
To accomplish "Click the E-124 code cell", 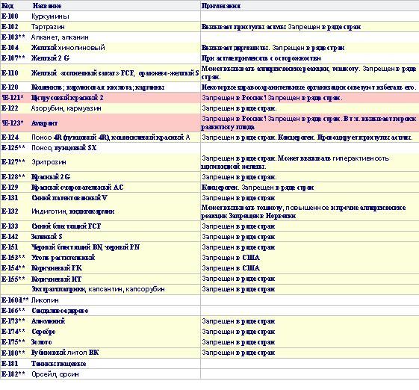I will pyautogui.click(x=10, y=137).
